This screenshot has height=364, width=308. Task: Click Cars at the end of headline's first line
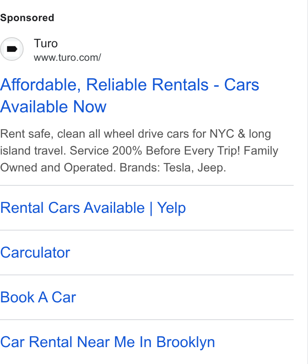[x=241, y=85]
